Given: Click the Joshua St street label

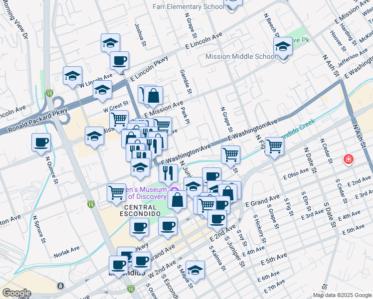Looking at the screenshot, I should (140, 35).
